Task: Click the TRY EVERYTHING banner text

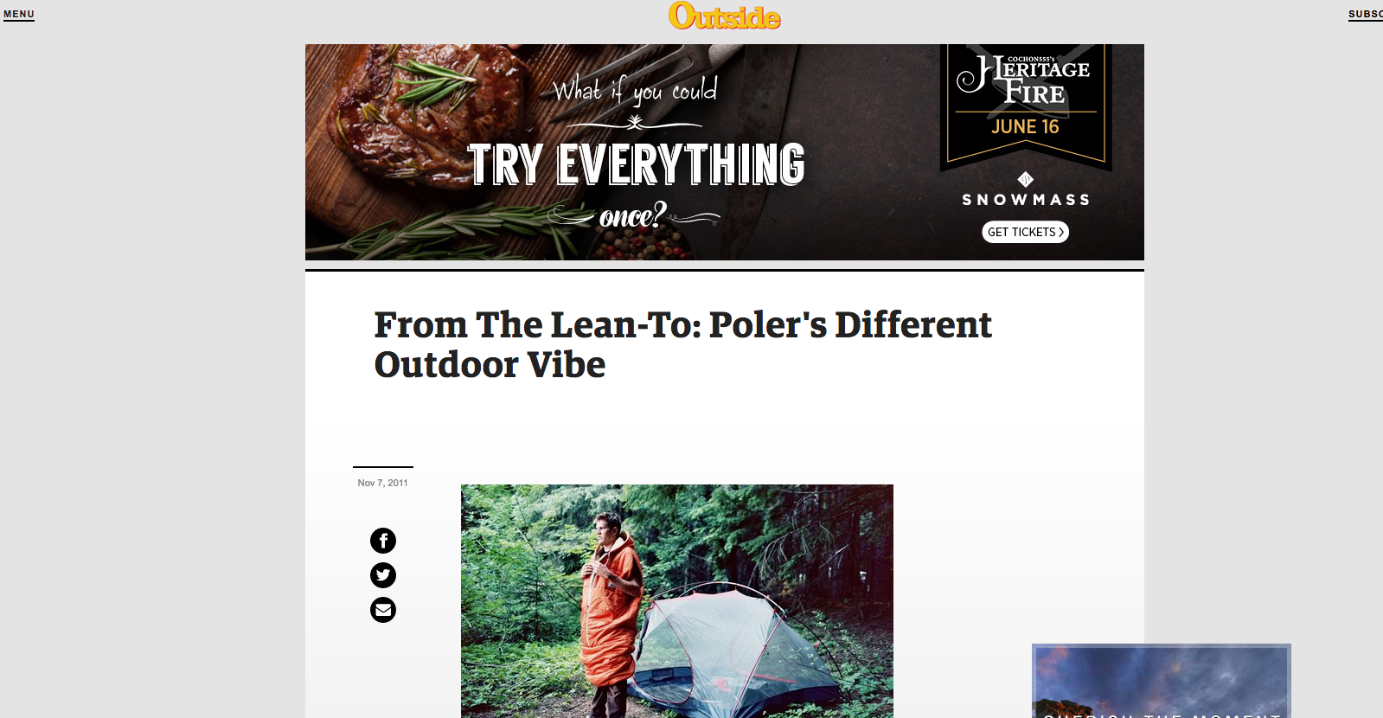Action: (x=637, y=164)
